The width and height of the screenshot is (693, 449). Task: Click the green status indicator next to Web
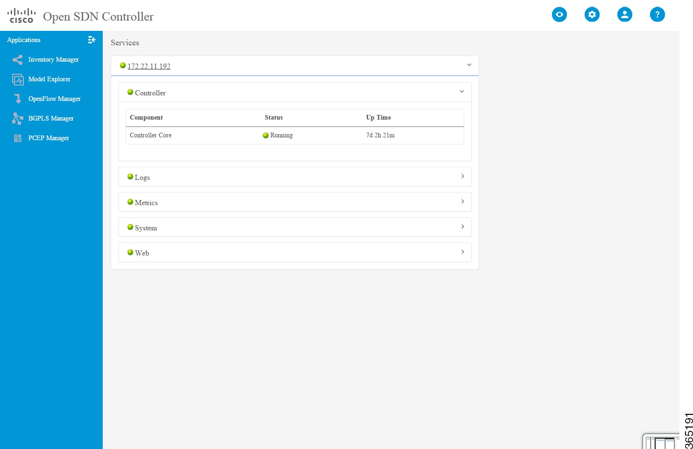click(x=130, y=252)
